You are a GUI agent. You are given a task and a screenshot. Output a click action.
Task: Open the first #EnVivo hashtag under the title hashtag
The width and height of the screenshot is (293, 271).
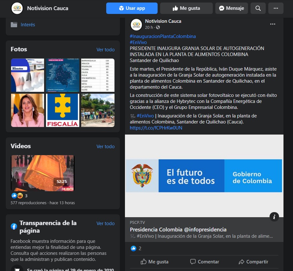[138, 42]
